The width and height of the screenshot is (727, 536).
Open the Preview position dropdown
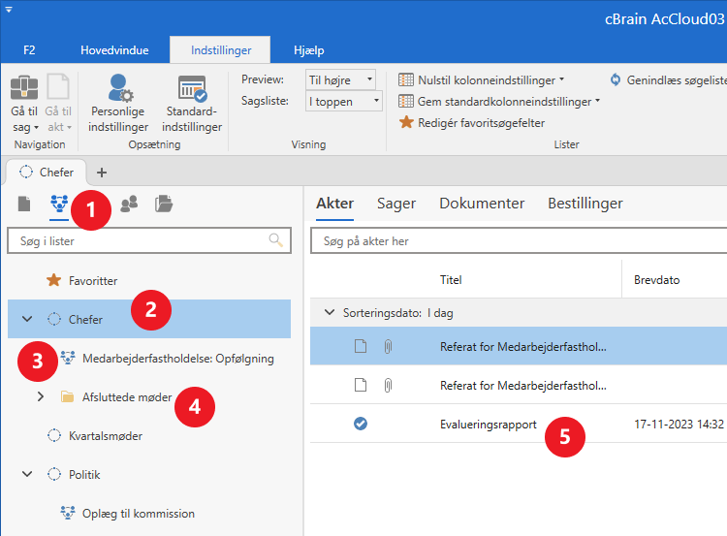[341, 79]
